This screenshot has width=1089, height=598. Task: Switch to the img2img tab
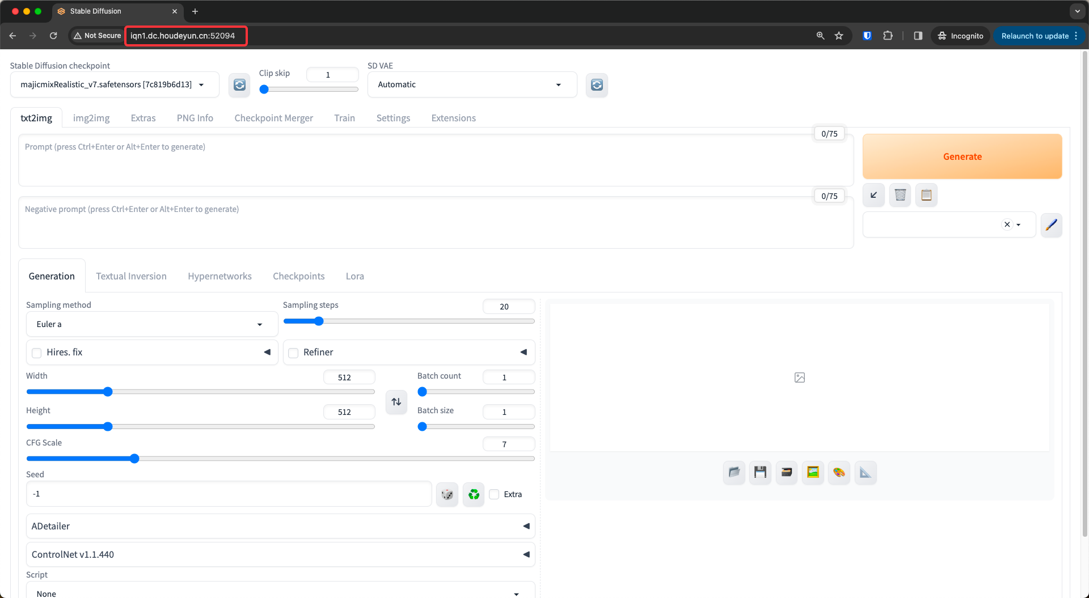(91, 118)
